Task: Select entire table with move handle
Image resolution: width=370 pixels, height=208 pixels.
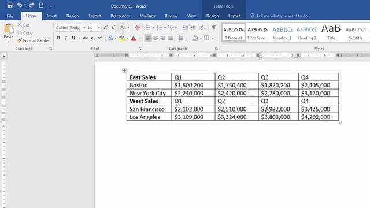Action: [124, 70]
